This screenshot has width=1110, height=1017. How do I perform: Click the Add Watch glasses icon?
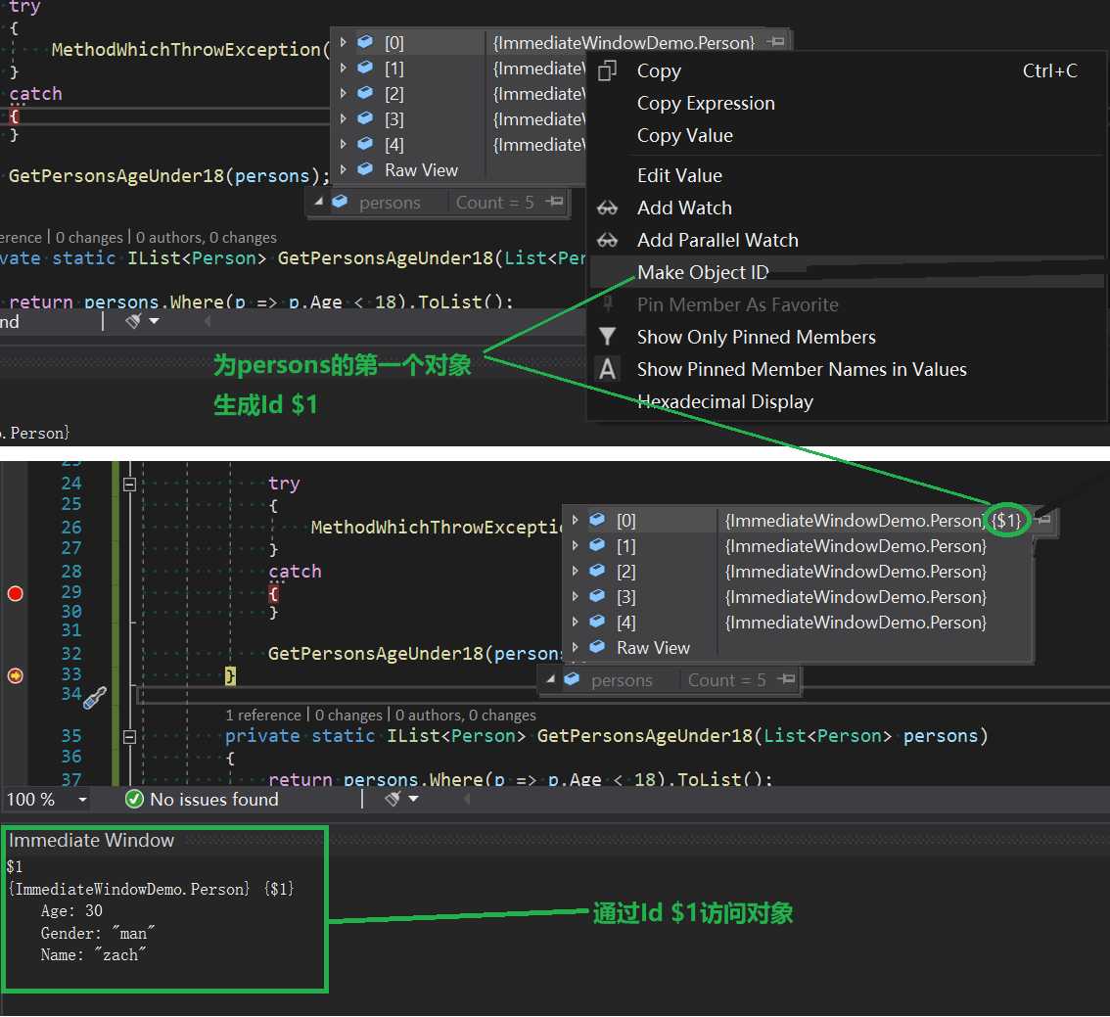pos(608,208)
